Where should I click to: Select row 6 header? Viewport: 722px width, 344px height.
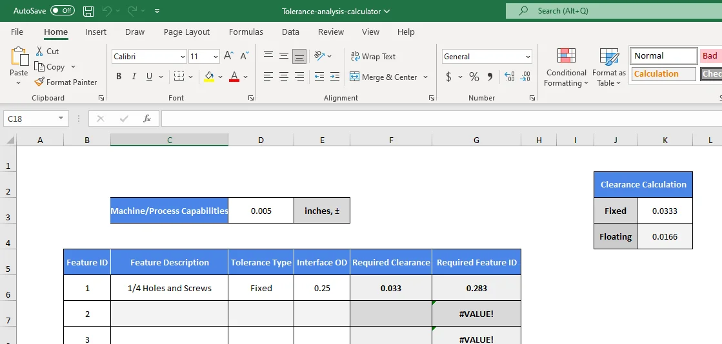pyautogui.click(x=8, y=289)
